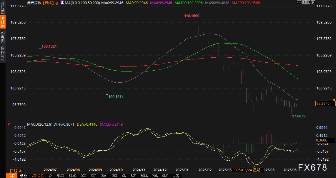The image size is (336, 178).
Task: Toggle the VIP指标 indicator option
Action: click(38, 176)
